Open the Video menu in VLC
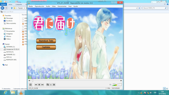The width and height of the screenshot is (169, 95). coord(54,6)
